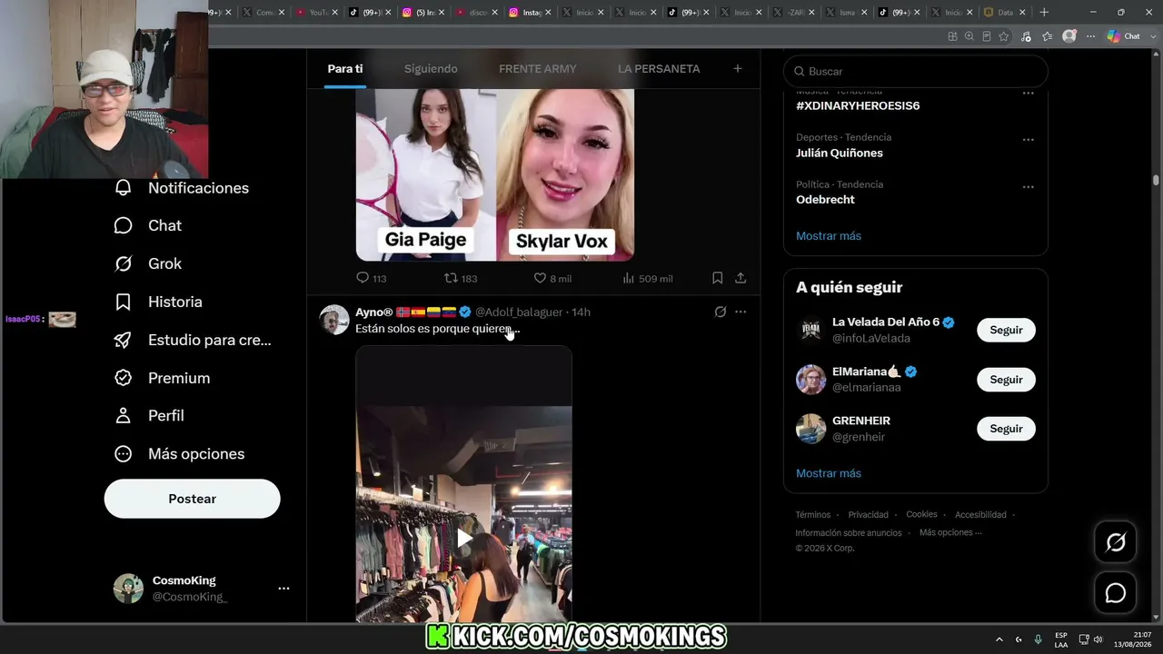The height and width of the screenshot is (654, 1163).
Task: Open the Skylar Vox image
Action: 565,174
